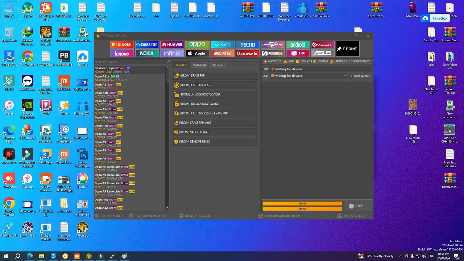Select the SAMSUNG brand icon
464x261 pixels.
(147, 45)
